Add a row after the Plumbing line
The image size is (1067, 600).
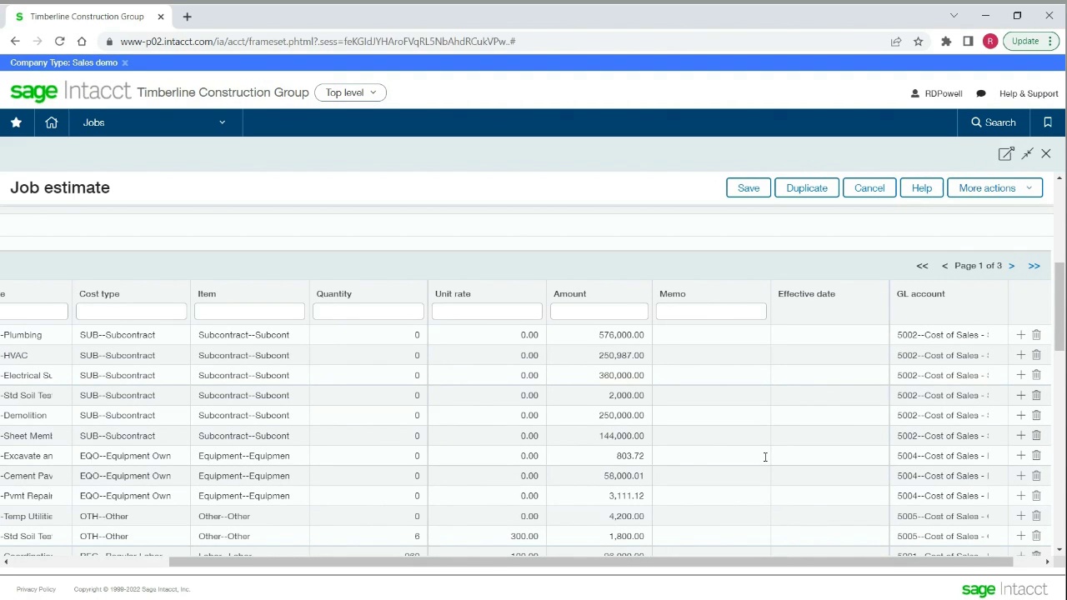click(1021, 335)
